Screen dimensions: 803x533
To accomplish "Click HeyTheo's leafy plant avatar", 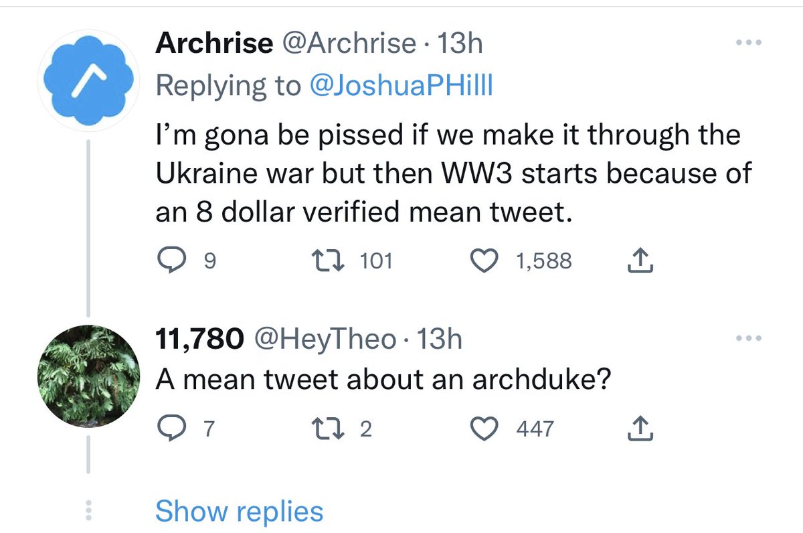I will 89,376.
